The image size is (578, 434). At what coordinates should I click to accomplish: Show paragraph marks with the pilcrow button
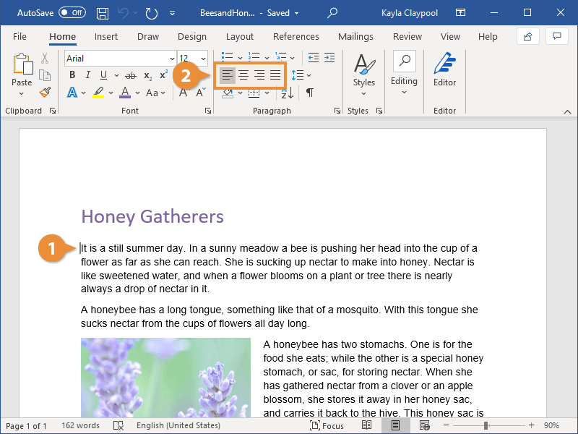click(x=309, y=93)
